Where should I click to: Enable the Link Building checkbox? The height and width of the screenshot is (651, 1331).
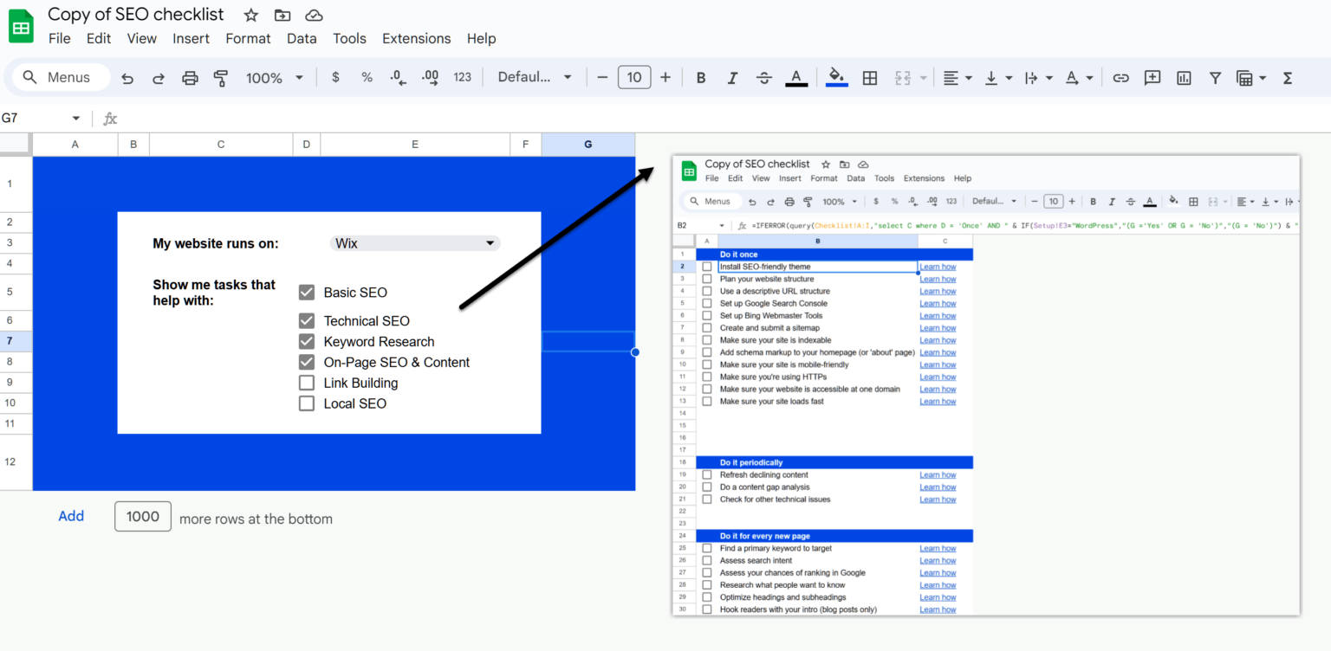click(x=306, y=382)
